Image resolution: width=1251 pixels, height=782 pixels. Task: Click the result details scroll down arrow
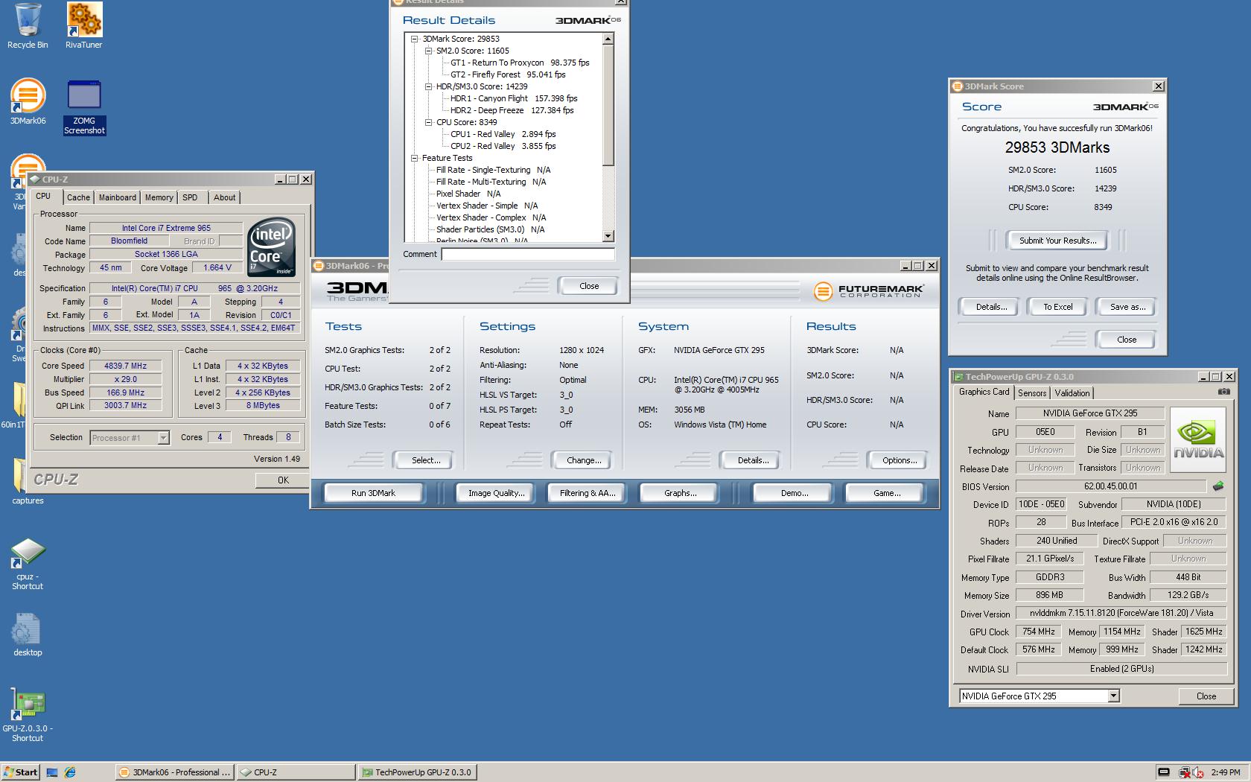pos(608,235)
